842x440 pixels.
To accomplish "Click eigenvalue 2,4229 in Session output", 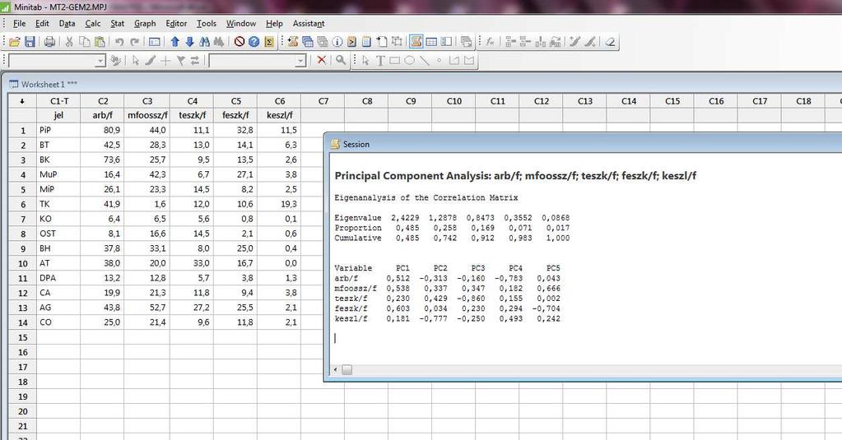I will [405, 218].
